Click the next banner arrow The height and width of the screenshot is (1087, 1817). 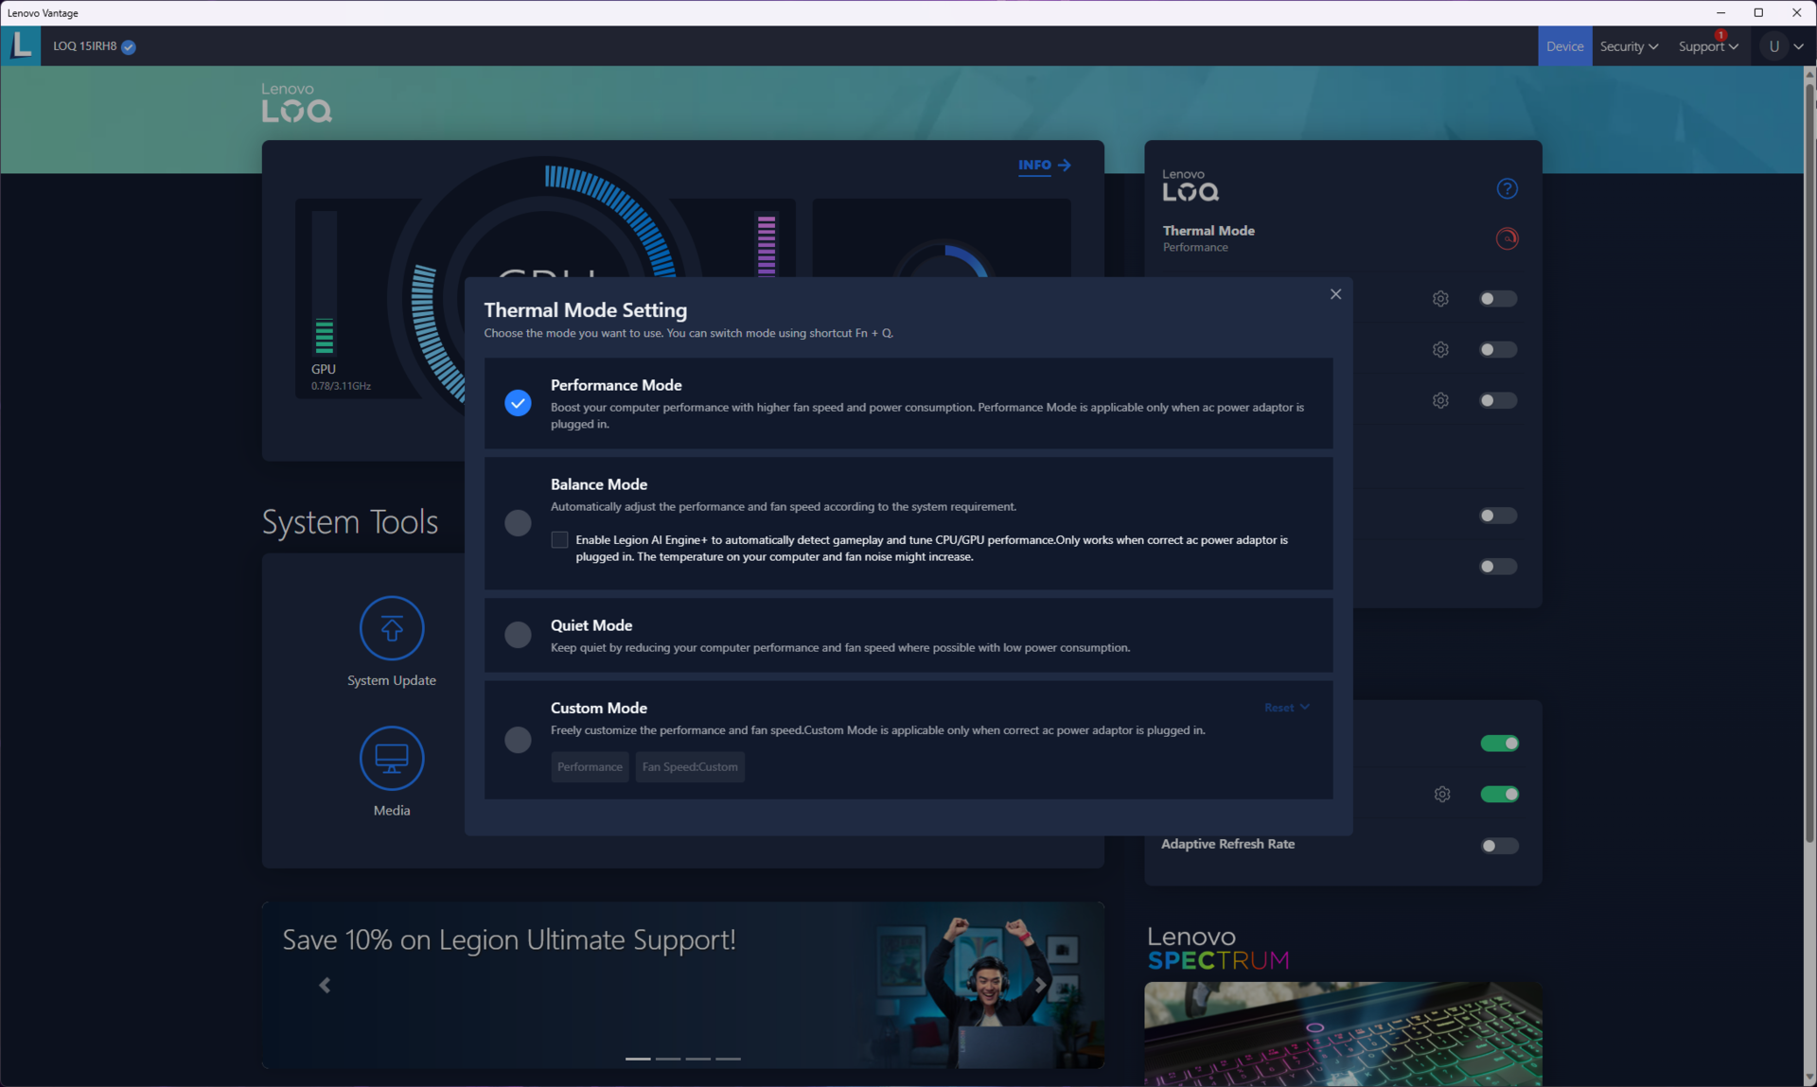tap(1040, 985)
